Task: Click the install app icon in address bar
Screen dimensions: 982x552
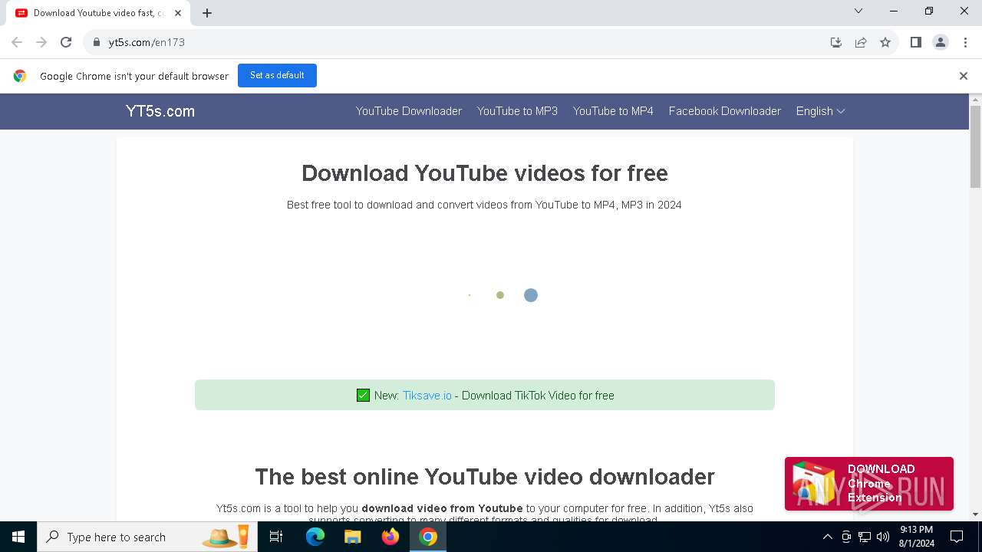Action: [x=836, y=42]
